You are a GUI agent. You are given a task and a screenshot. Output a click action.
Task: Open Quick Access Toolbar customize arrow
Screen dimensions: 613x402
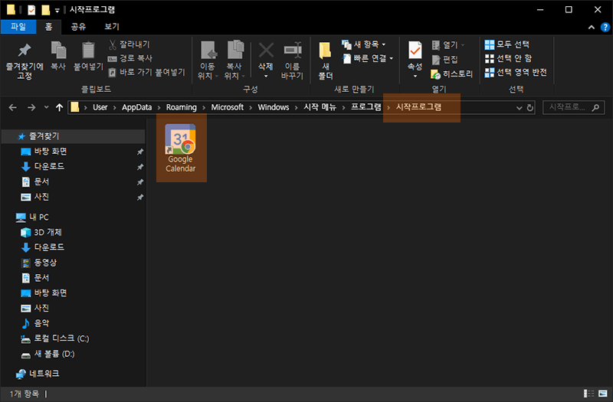tap(57, 11)
